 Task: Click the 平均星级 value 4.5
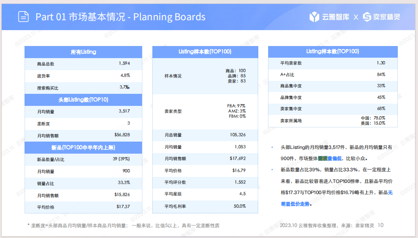(x=243, y=194)
